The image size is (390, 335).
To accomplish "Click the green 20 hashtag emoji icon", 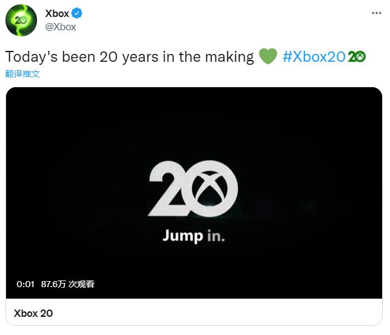I will [x=356, y=57].
